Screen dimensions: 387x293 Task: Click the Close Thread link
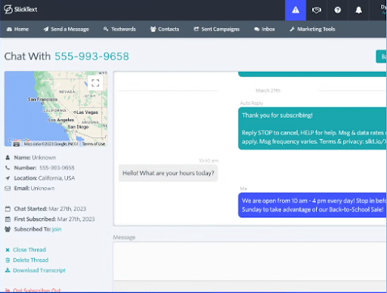pos(29,250)
